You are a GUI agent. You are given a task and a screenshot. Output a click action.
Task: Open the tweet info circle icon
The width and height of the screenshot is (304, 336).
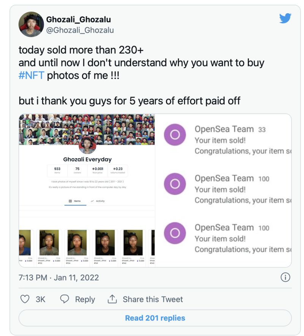[285, 277]
